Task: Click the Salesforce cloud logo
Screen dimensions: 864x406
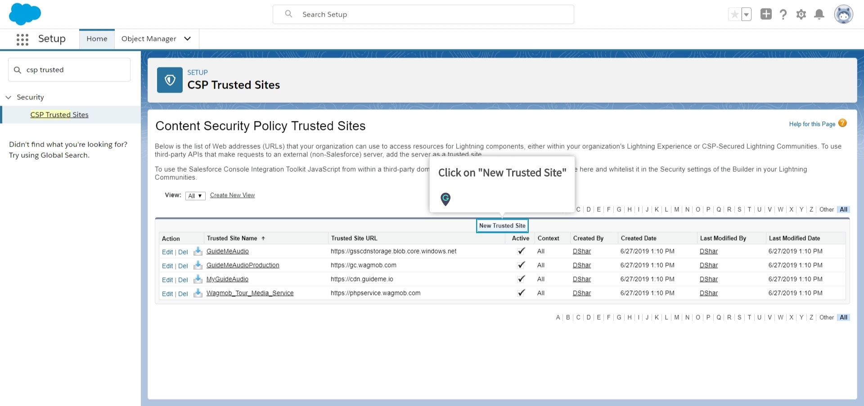Action: tap(25, 14)
